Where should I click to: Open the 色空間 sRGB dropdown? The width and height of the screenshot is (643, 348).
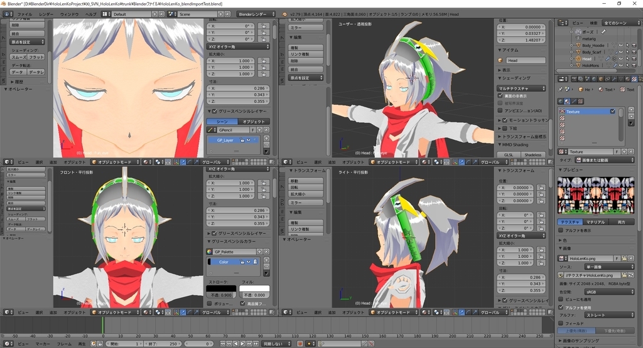[609, 292]
